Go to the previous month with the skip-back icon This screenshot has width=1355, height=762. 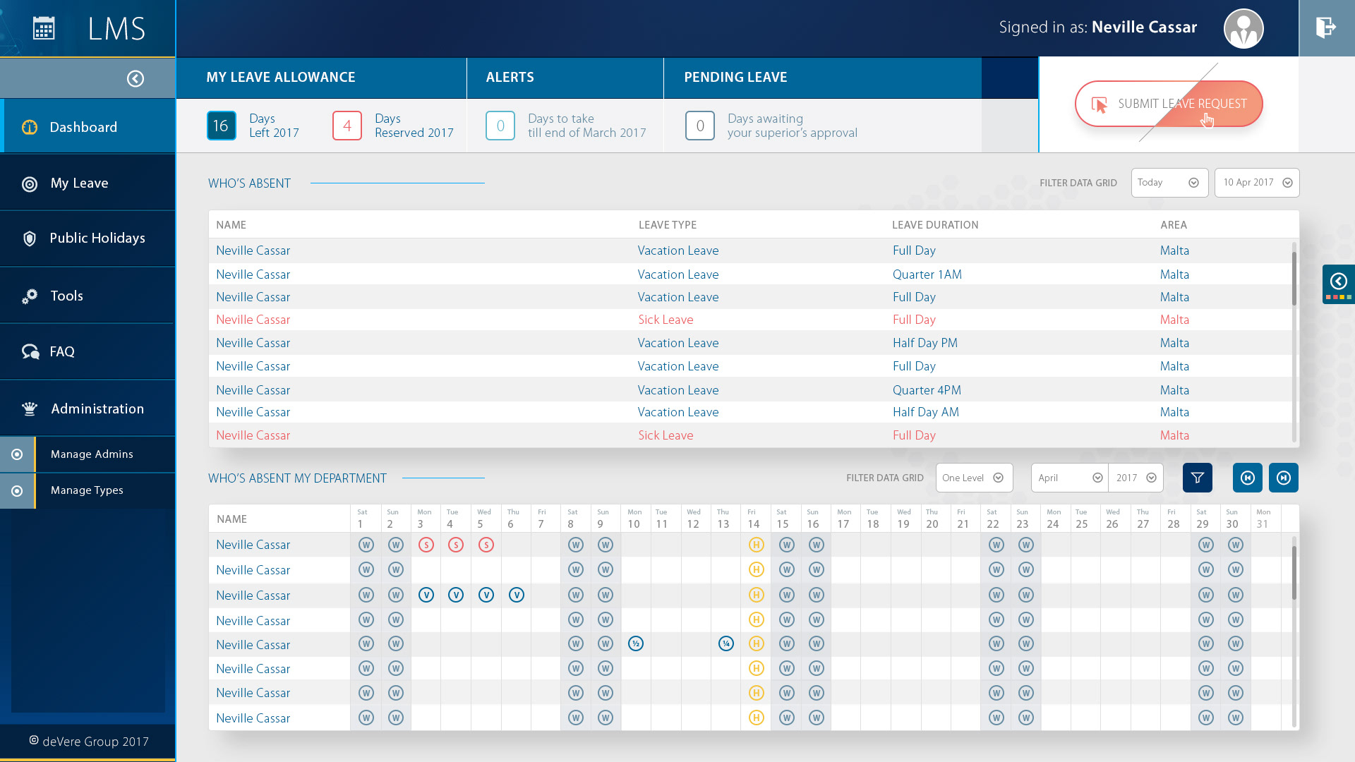[1247, 478]
